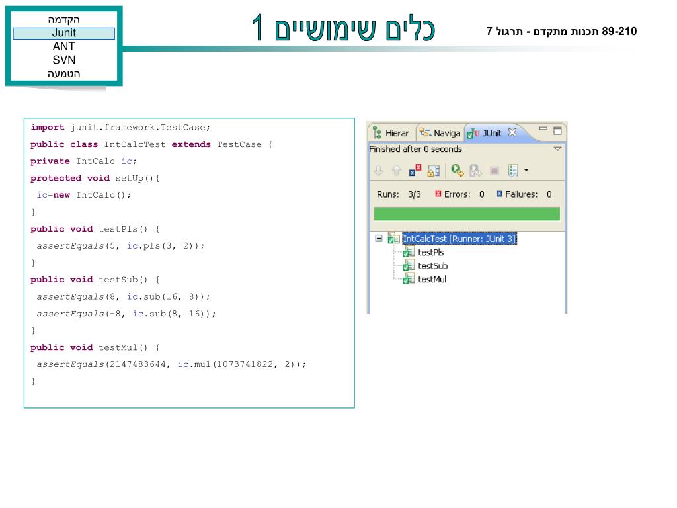Click the 'ic=new IntCalc();' code line
Screen dimensions: 677x508
point(83,195)
